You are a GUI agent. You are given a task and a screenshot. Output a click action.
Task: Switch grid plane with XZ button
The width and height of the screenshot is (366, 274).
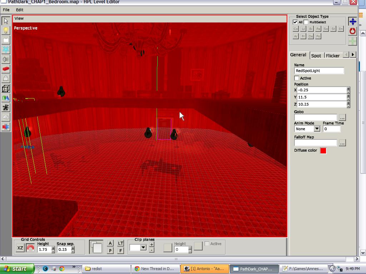coord(20,248)
